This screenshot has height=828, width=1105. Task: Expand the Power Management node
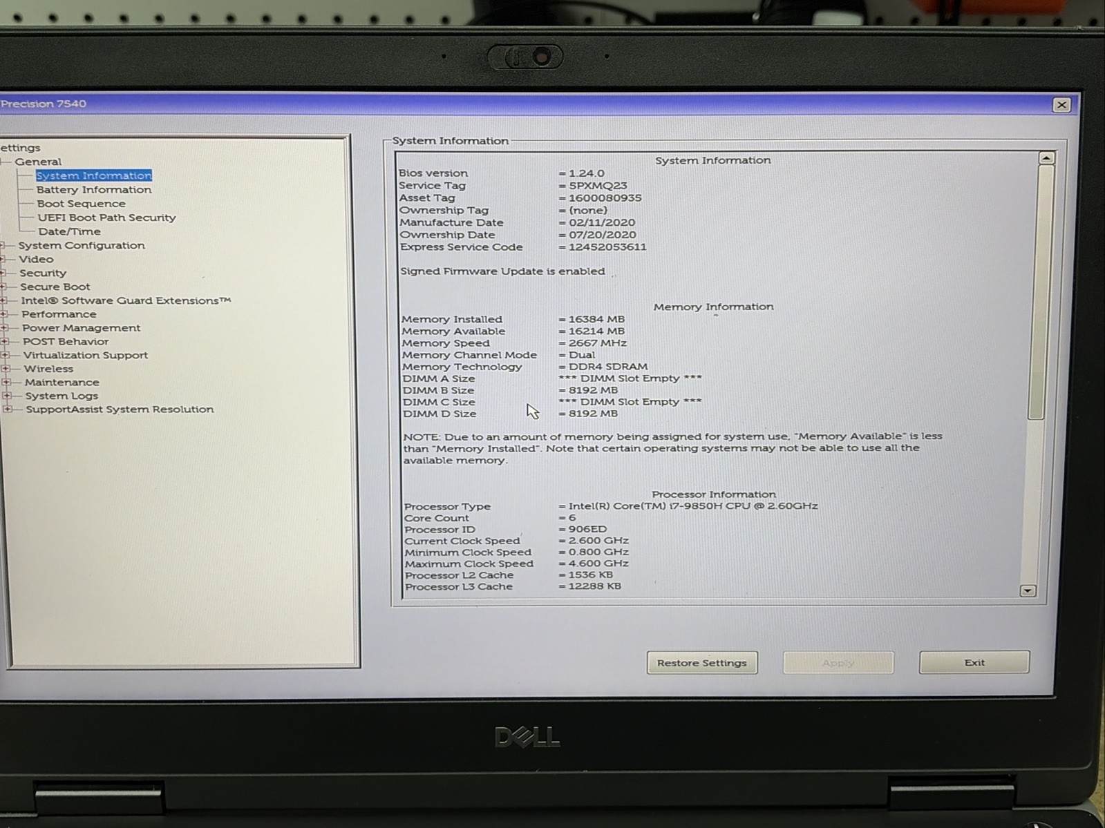point(4,328)
